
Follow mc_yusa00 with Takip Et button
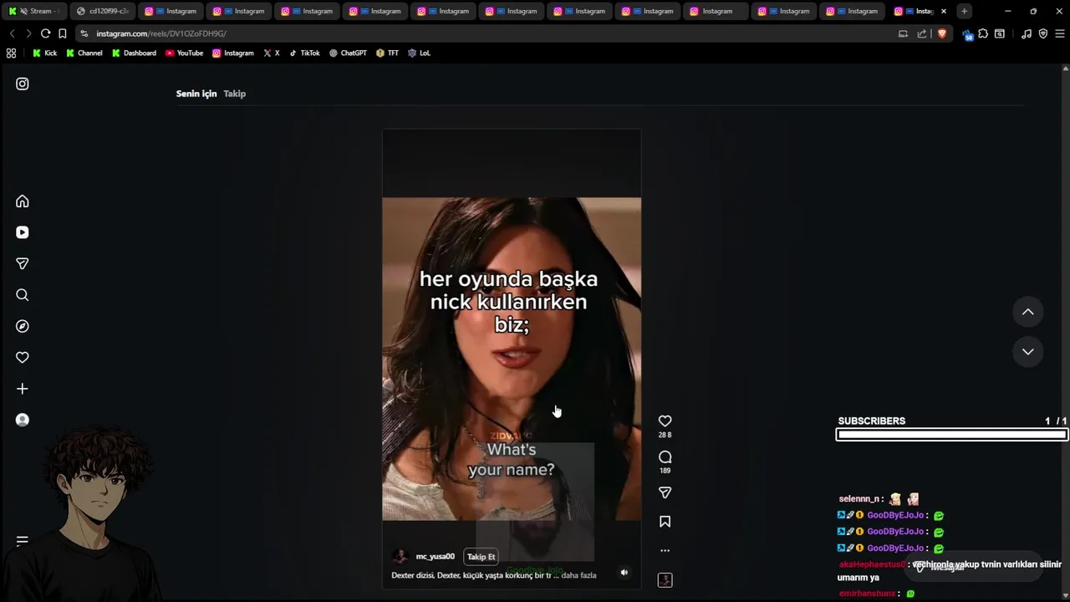point(481,557)
